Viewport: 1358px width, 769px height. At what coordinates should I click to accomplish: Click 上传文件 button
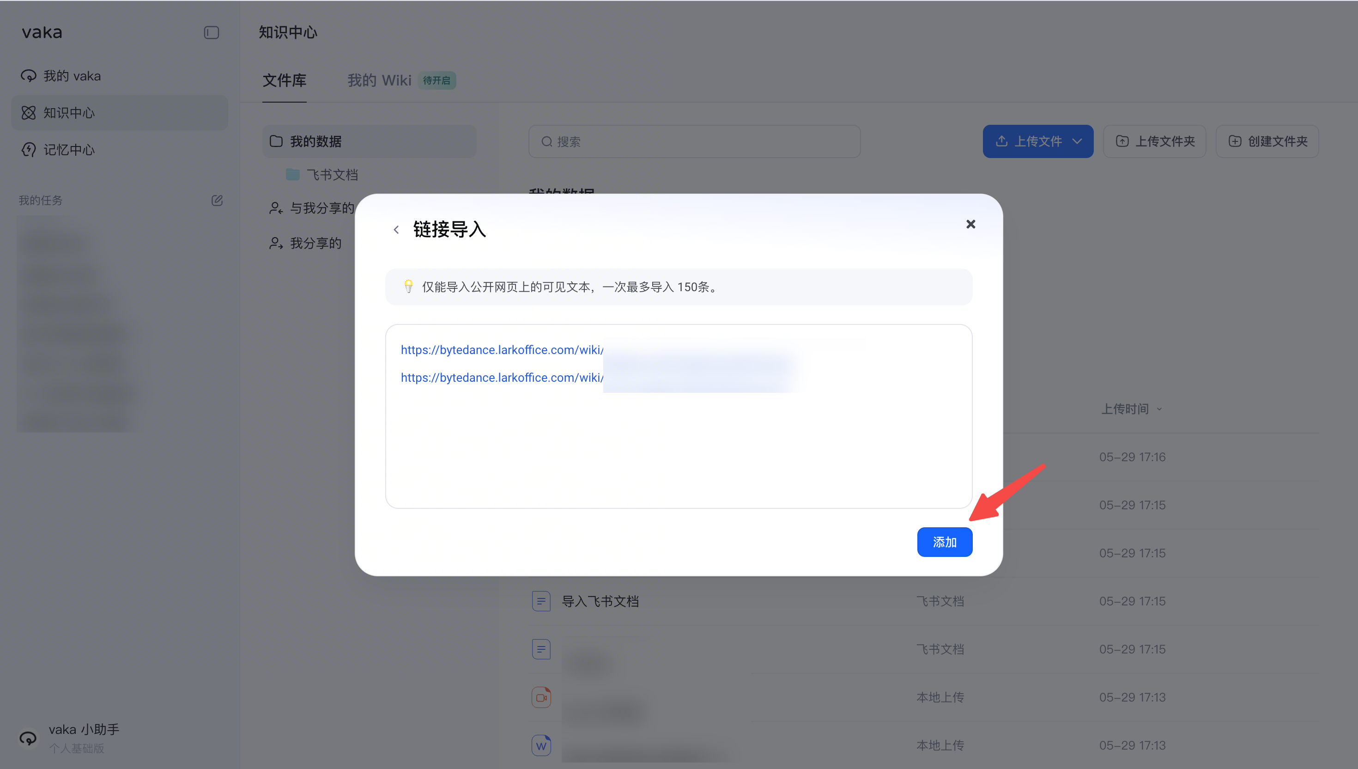tap(1037, 141)
